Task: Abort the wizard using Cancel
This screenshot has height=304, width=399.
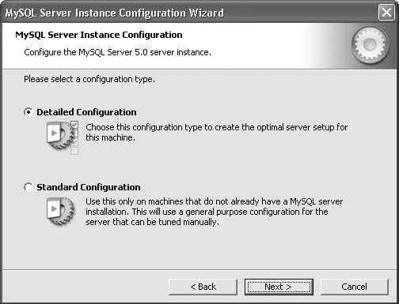Action: coord(355,287)
